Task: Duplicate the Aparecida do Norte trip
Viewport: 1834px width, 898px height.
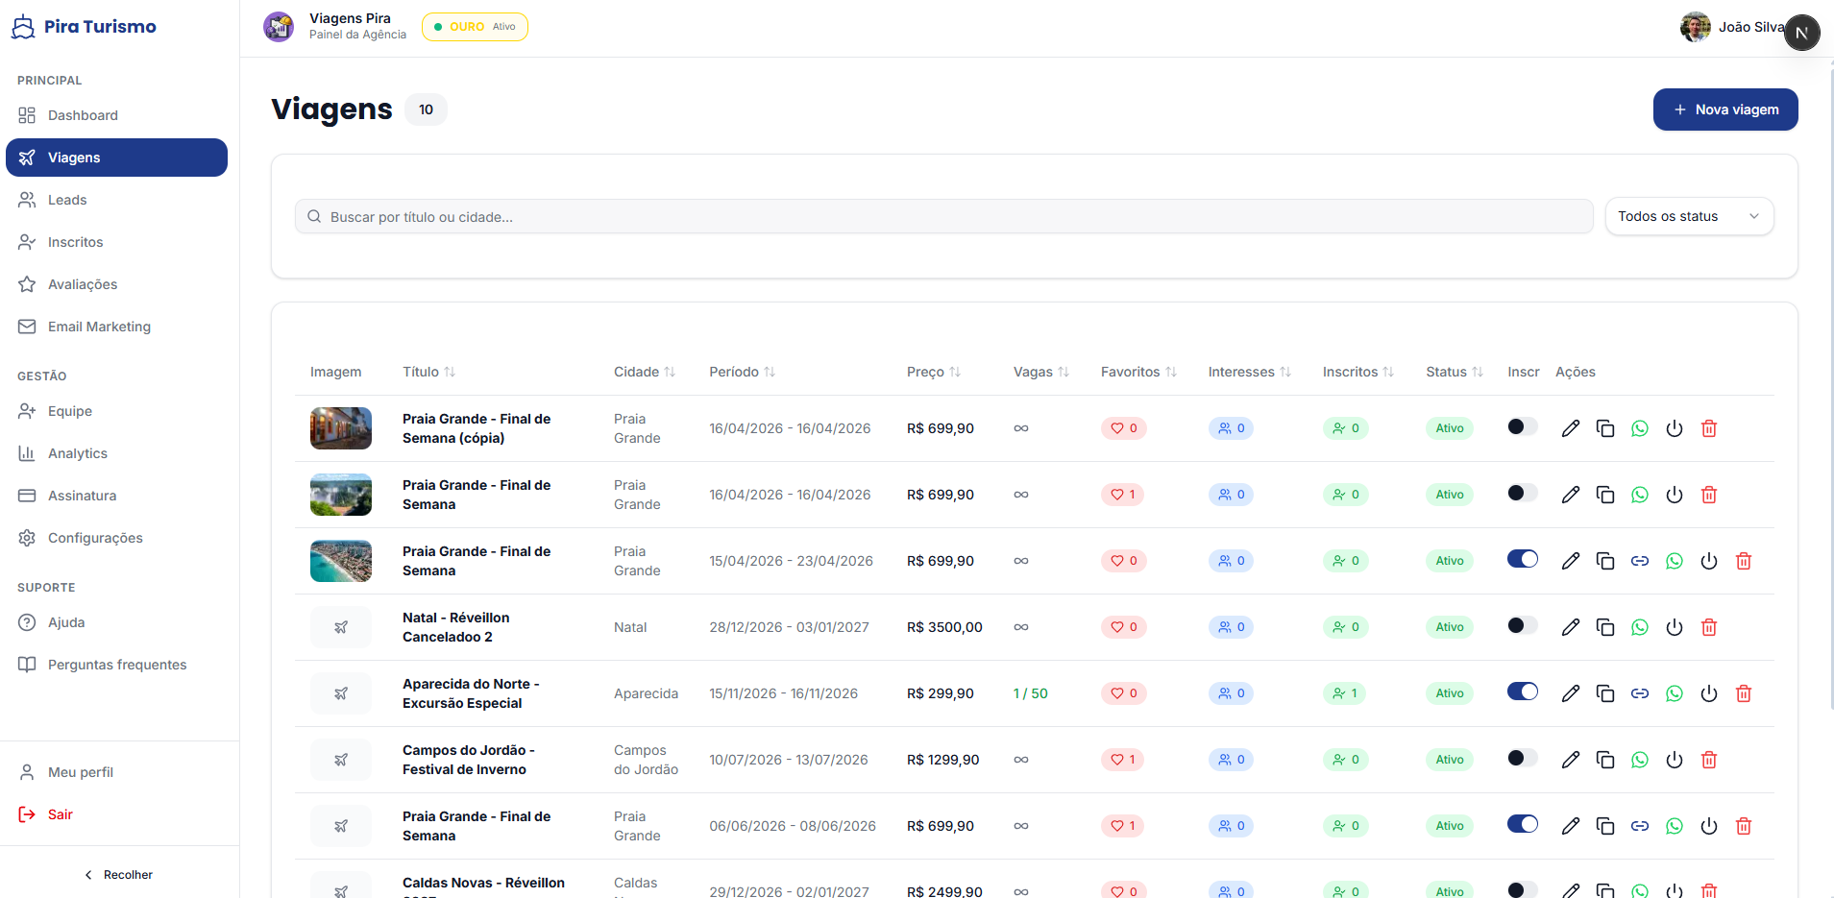Action: pyautogui.click(x=1604, y=693)
